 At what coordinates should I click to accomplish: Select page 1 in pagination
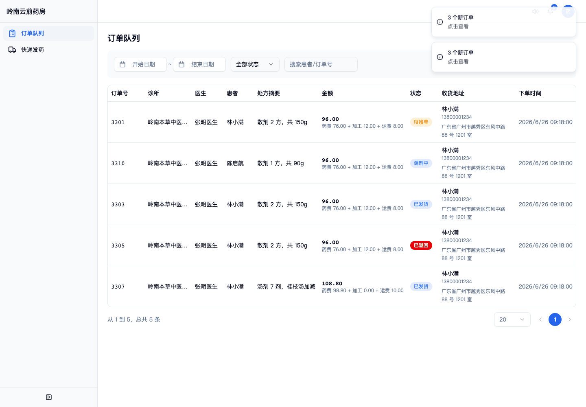555,319
